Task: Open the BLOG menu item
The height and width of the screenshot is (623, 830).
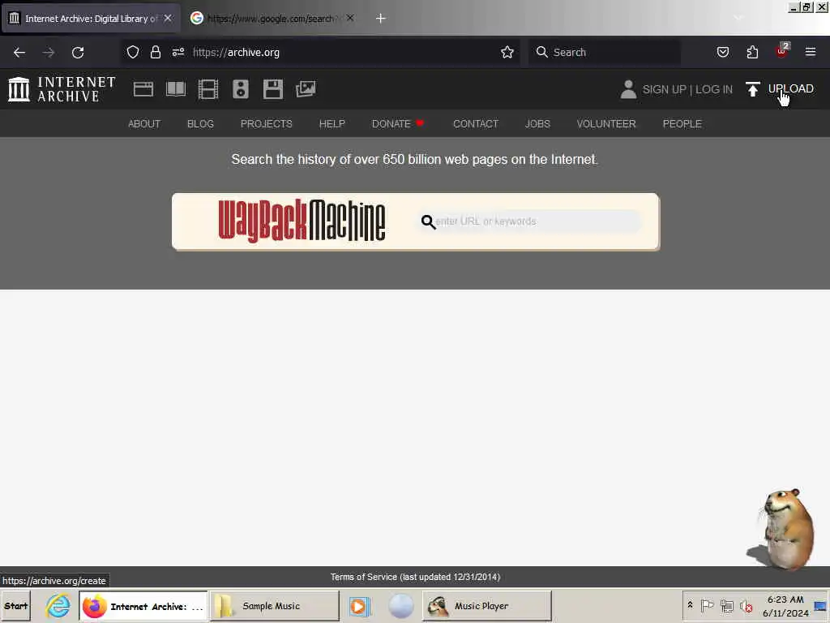Action: [x=200, y=123]
